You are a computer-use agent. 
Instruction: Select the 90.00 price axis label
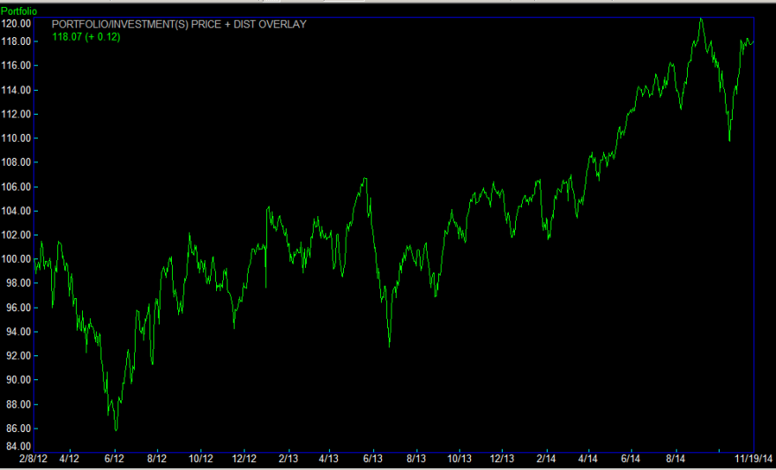(x=19, y=380)
